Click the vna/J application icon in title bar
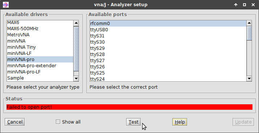The width and height of the screenshot is (259, 133). 6,5
